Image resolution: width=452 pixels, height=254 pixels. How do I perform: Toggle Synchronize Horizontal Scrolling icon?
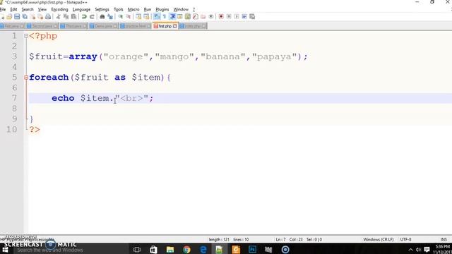tap(146, 17)
